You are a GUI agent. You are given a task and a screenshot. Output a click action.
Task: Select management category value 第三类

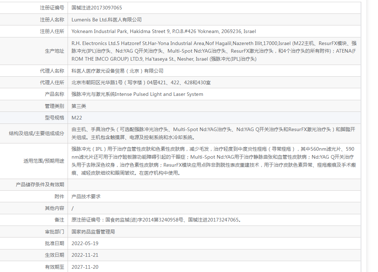[79, 106]
